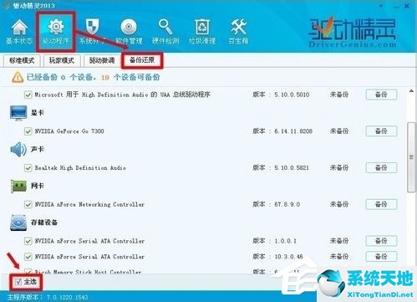Click 未备份 status for nForce Networking Controller
Screen dimensions: 417x302
(339, 204)
